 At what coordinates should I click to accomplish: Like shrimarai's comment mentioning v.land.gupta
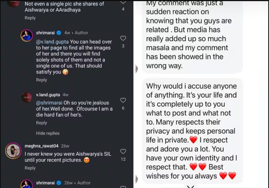tap(123, 39)
